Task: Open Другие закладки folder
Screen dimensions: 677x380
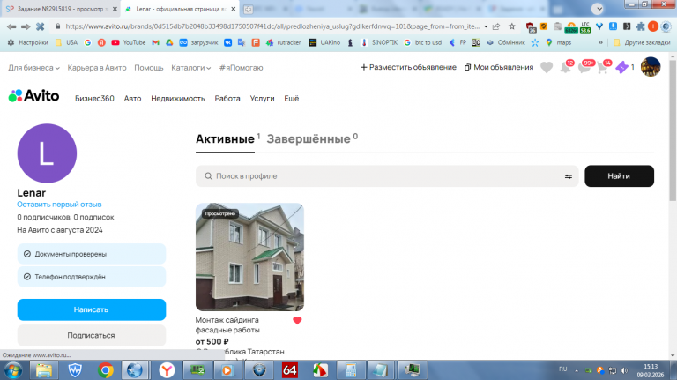Action: point(642,42)
